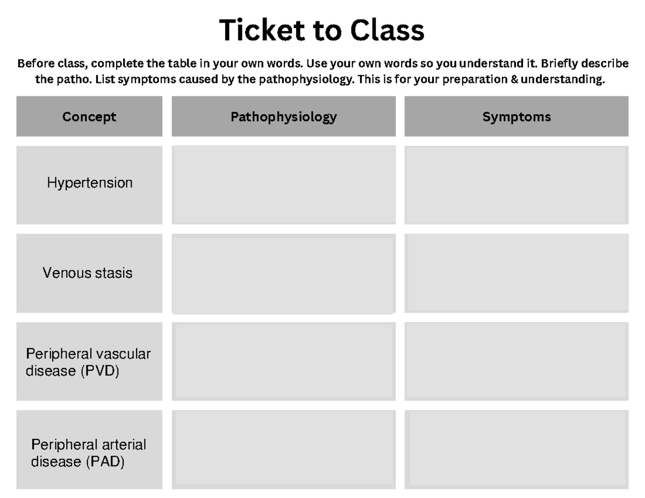Click the Hypertension Symptoms answer box

517,185
